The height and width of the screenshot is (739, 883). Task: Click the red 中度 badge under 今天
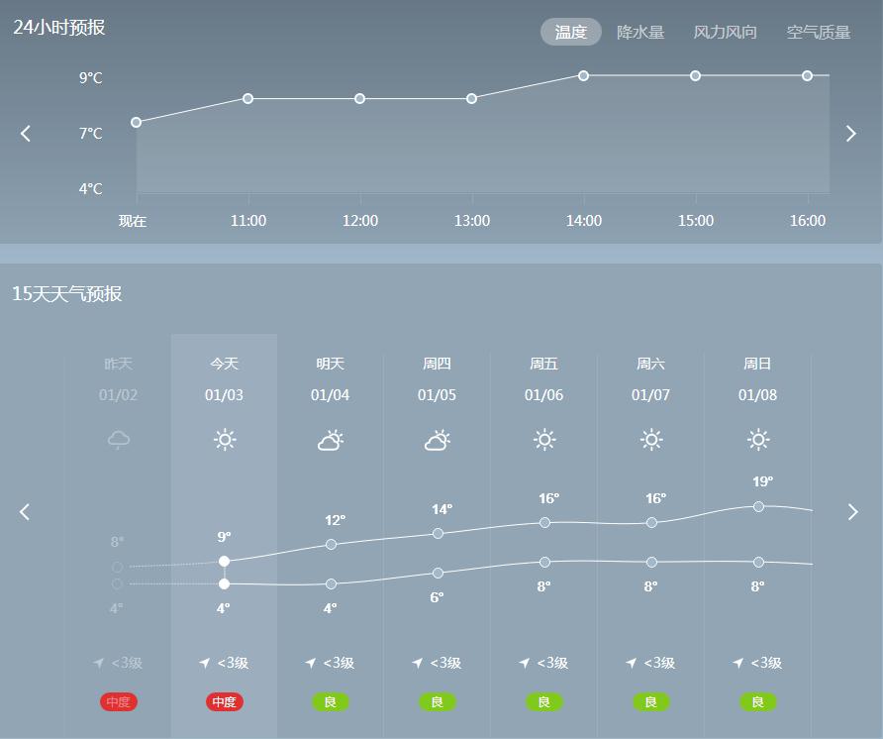coord(224,701)
